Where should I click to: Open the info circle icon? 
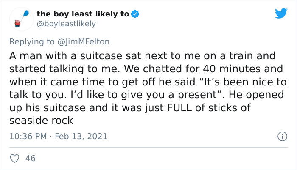click(283, 136)
